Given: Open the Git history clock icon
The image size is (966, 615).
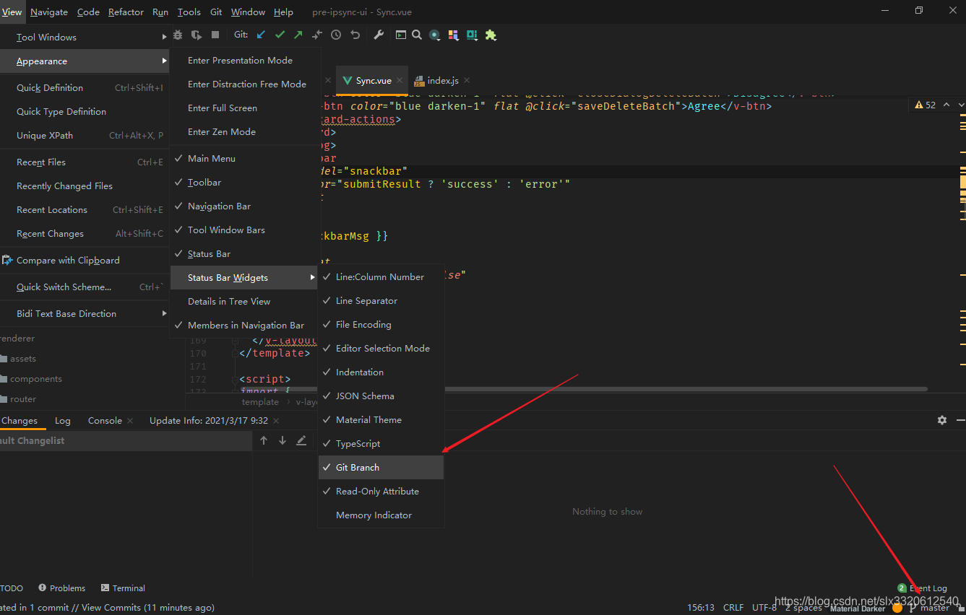Looking at the screenshot, I should pos(336,35).
